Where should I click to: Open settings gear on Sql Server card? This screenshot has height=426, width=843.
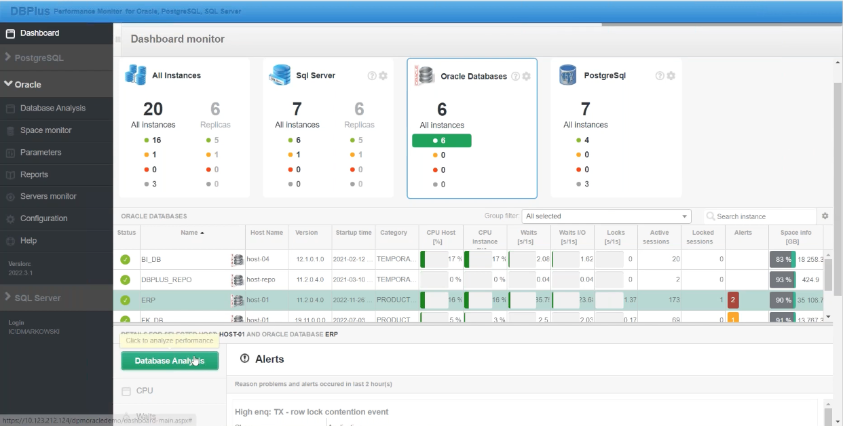pyautogui.click(x=383, y=76)
